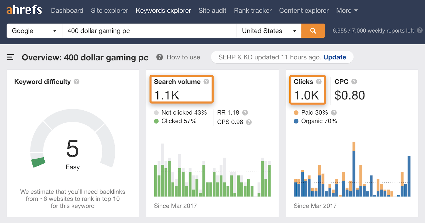This screenshot has width=425, height=223.
Task: Click the gray Not clicked 43% legend dot
Action: (x=156, y=113)
